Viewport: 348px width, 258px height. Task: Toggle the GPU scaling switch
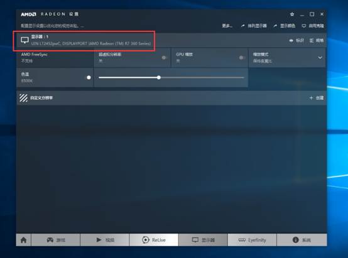(242, 58)
